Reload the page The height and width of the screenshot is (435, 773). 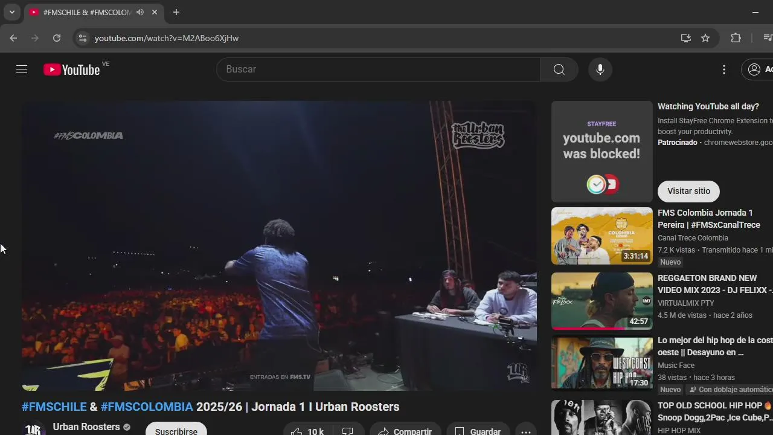(57, 38)
